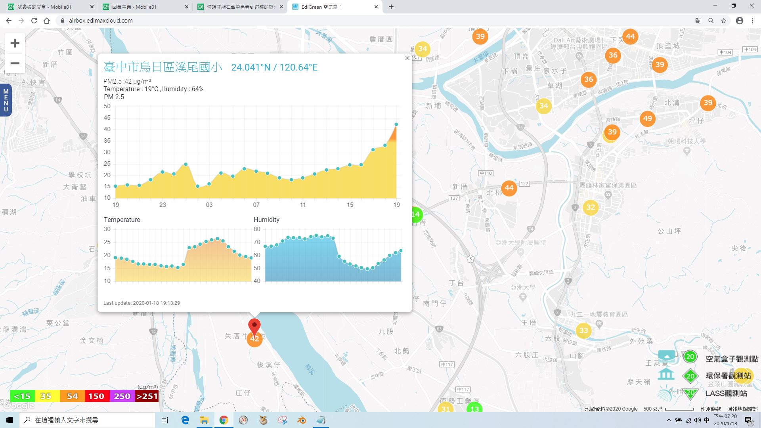Open the volume control in tray
This screenshot has width=761, height=428.
point(698,420)
